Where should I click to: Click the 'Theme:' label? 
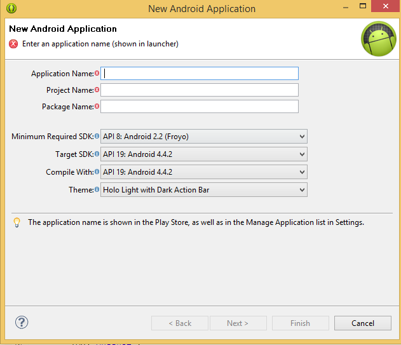[x=81, y=190]
